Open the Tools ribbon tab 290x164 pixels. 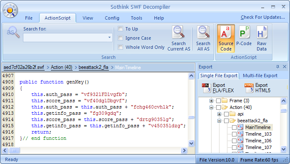(136, 18)
